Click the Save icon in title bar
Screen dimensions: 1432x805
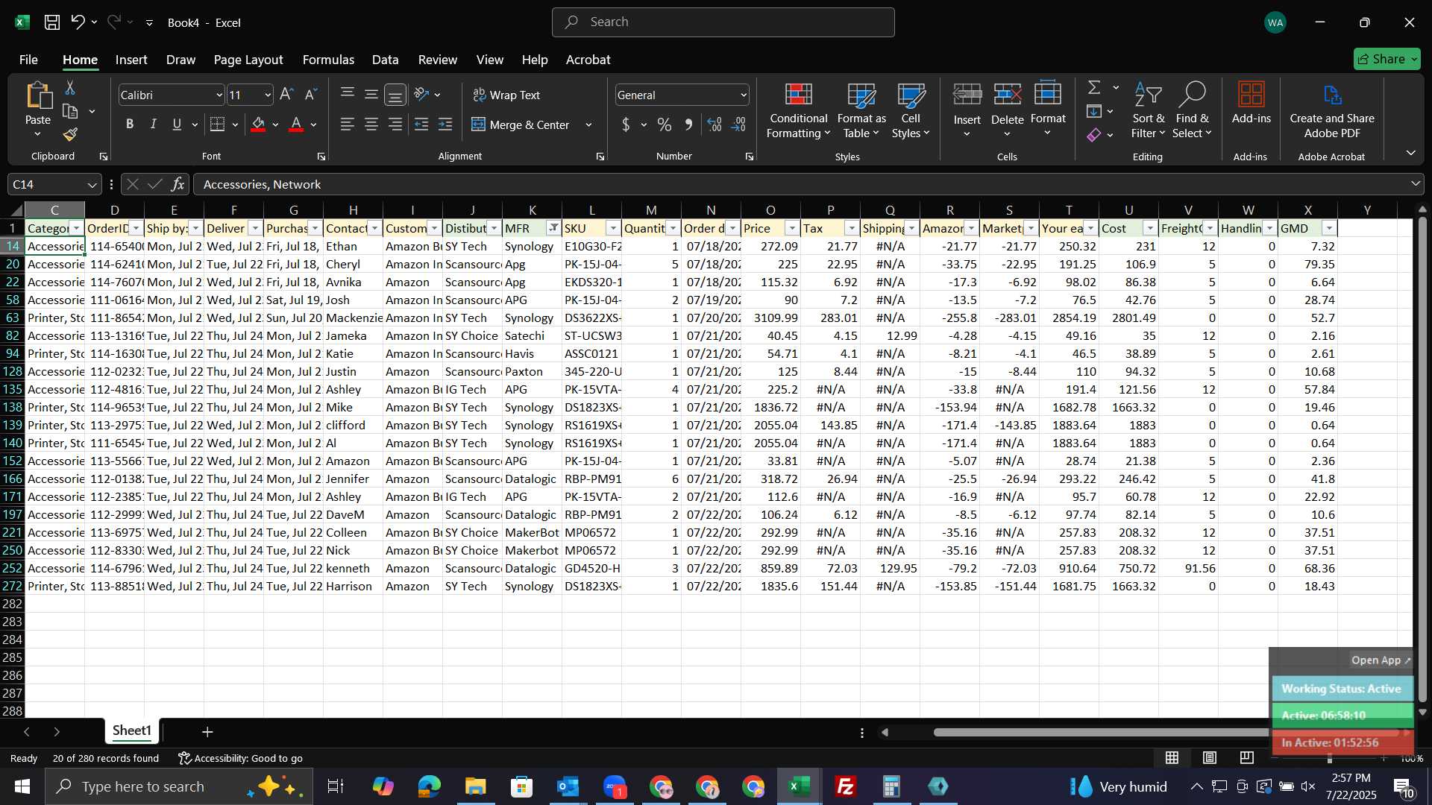[52, 22]
